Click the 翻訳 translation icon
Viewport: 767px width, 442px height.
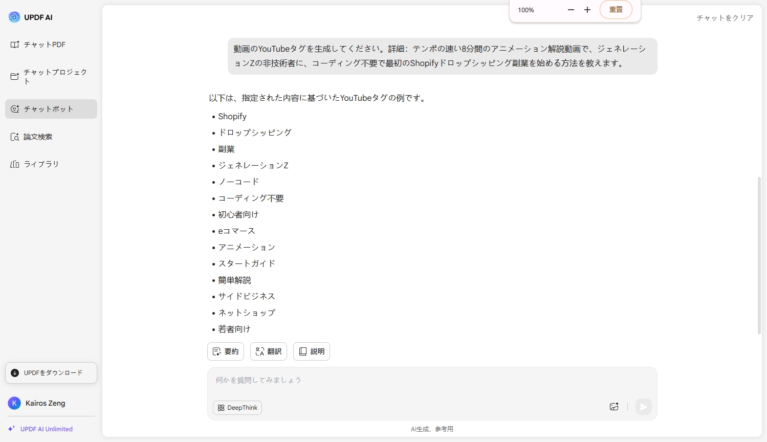pyautogui.click(x=260, y=351)
